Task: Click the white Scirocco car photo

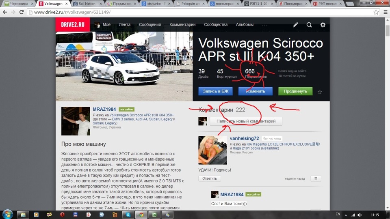Action: (124, 66)
